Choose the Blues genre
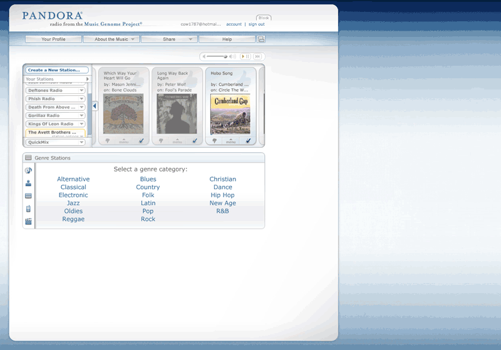 tap(148, 179)
